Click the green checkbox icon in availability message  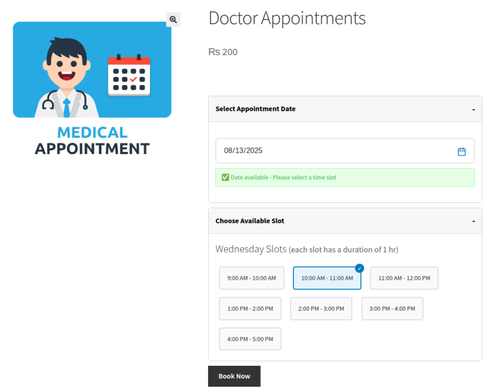pyautogui.click(x=225, y=177)
